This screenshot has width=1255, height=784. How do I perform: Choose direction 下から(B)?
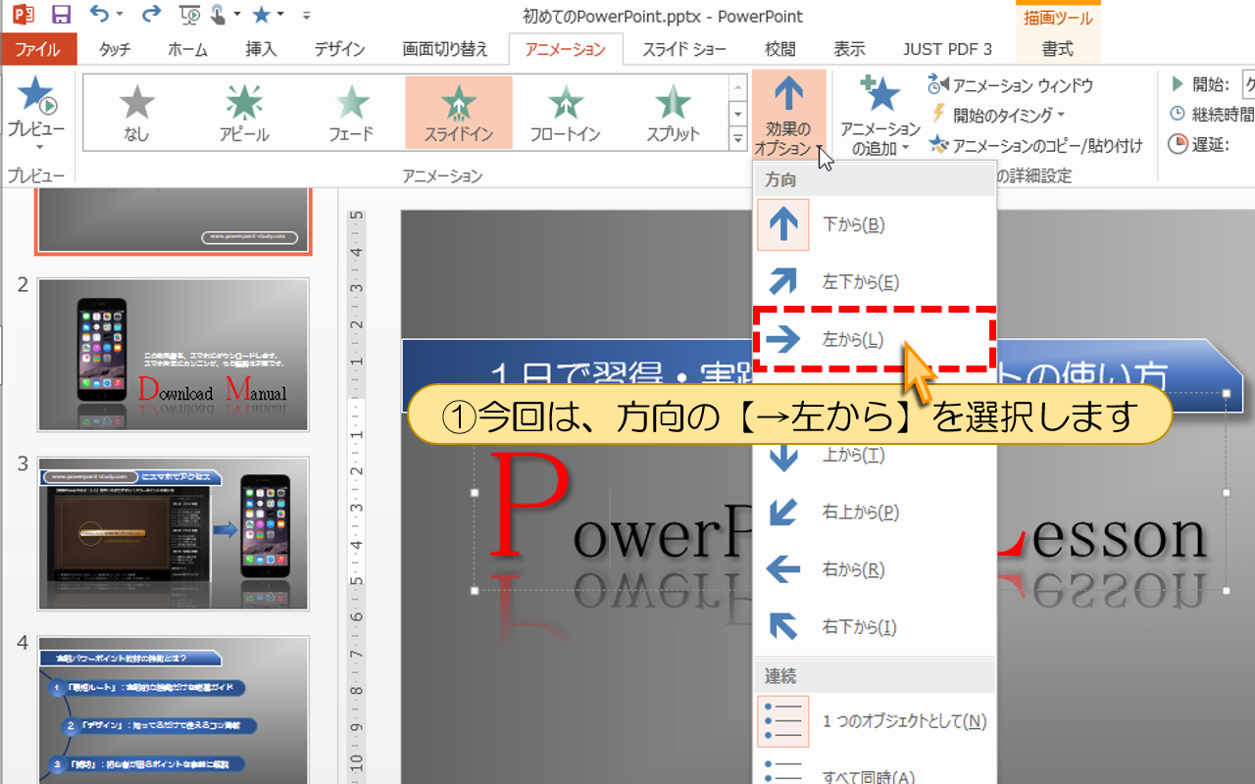[x=875, y=224]
